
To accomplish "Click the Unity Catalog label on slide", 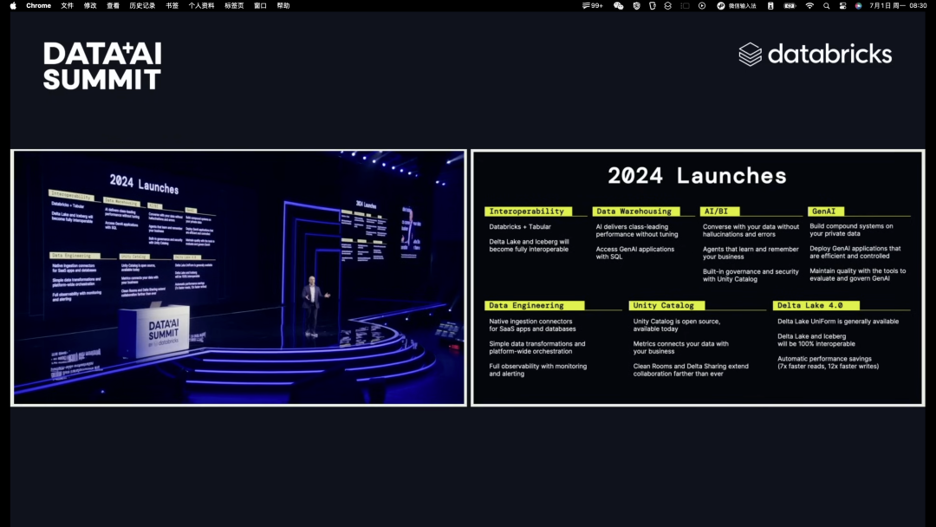I will pos(666,306).
